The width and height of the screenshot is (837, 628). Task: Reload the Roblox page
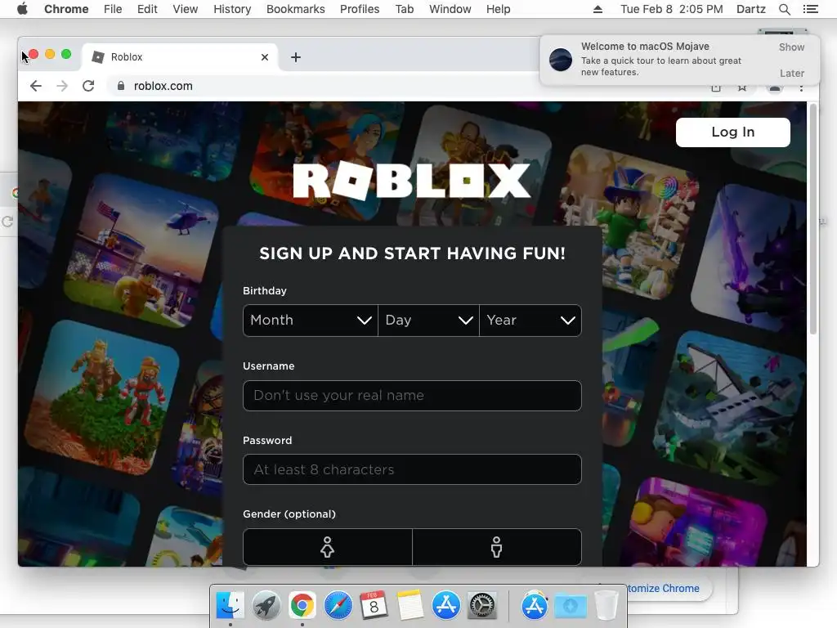[x=88, y=86]
